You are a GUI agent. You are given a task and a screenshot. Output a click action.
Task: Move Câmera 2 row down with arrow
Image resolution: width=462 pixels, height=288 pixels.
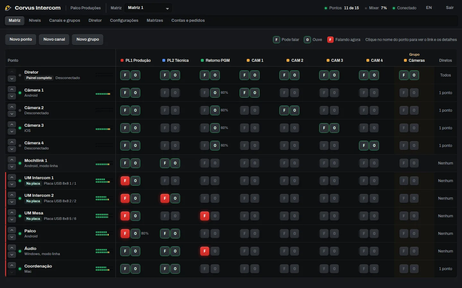[12, 114]
